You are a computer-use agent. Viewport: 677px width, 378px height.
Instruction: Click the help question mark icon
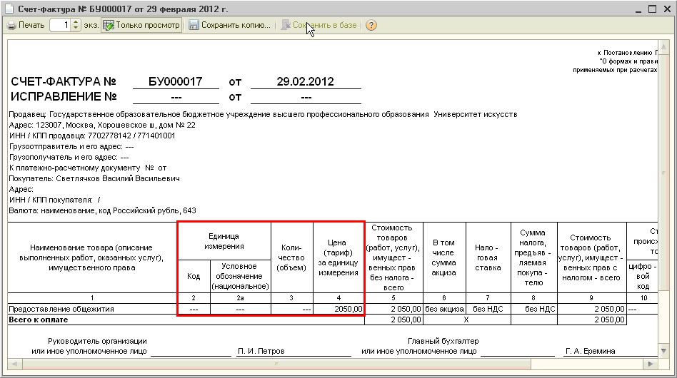(x=371, y=25)
